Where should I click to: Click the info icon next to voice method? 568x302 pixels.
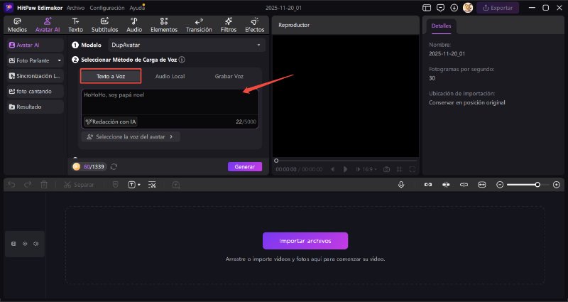(x=182, y=60)
